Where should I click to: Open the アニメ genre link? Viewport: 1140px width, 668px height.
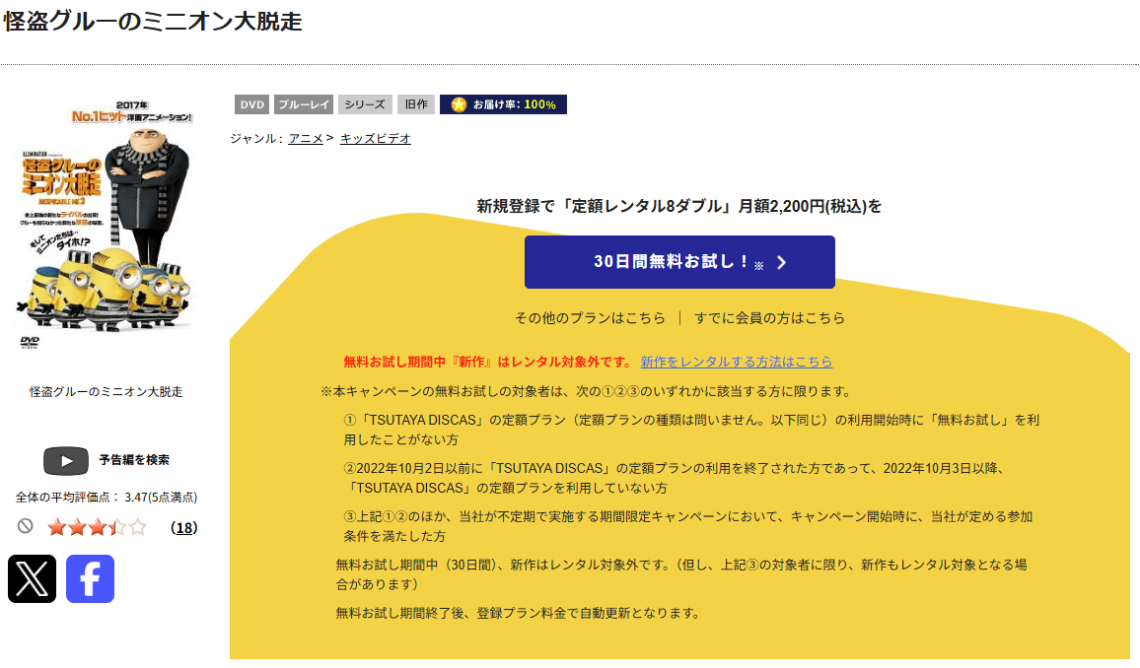point(306,138)
